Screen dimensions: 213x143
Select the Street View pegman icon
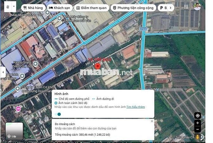[197, 137]
